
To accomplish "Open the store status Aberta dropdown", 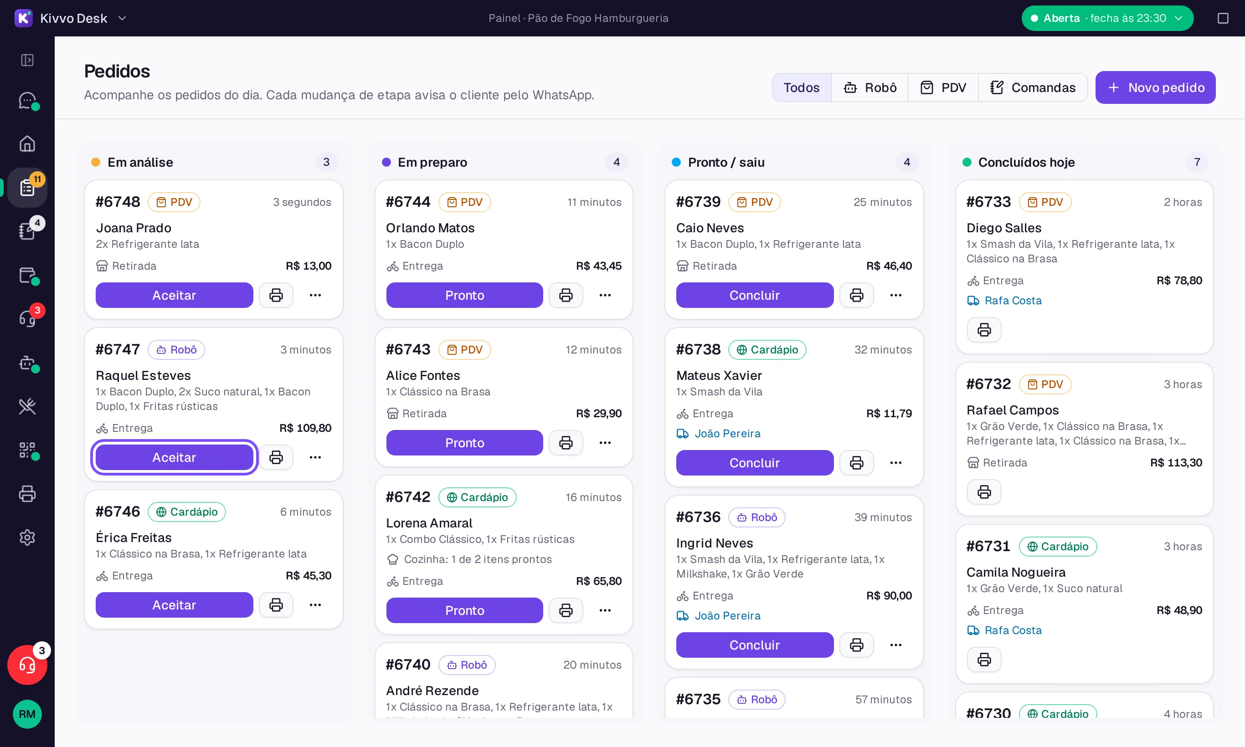I will coord(1107,18).
